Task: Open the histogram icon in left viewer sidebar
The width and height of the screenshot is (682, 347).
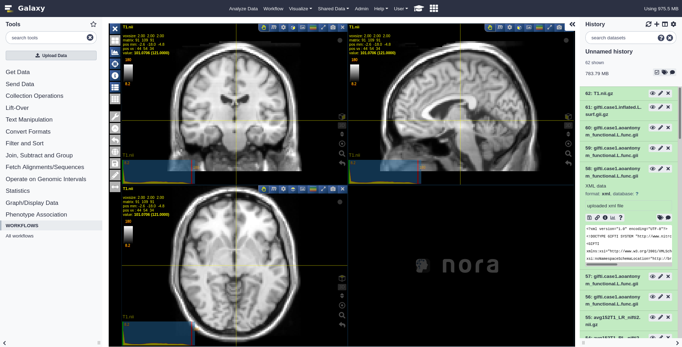Action: click(x=115, y=52)
